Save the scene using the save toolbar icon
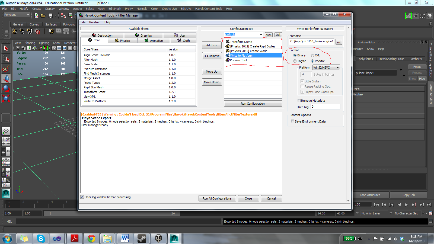434x244 pixels. (50, 15)
